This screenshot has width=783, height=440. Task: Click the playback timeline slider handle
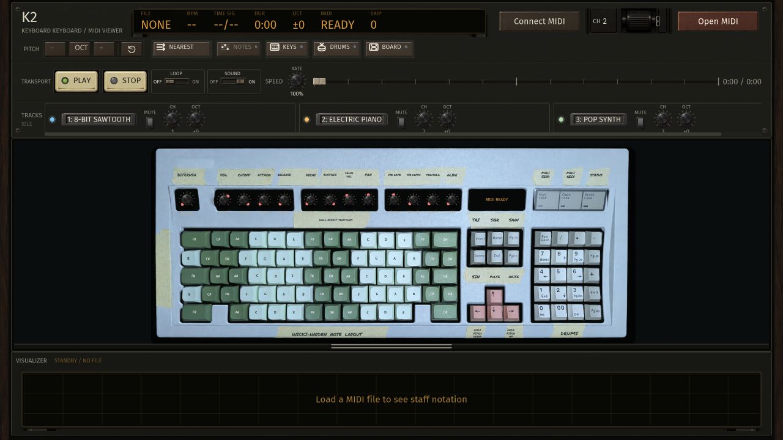point(319,81)
